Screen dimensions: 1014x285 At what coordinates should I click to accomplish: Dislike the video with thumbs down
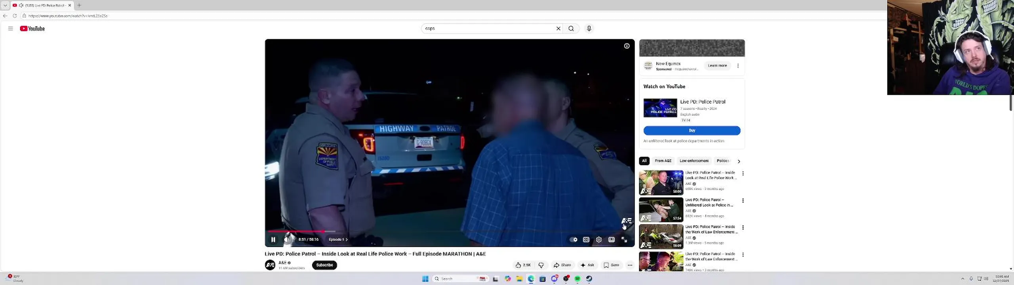(x=541, y=265)
